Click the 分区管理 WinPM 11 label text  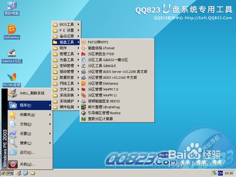click(102, 95)
